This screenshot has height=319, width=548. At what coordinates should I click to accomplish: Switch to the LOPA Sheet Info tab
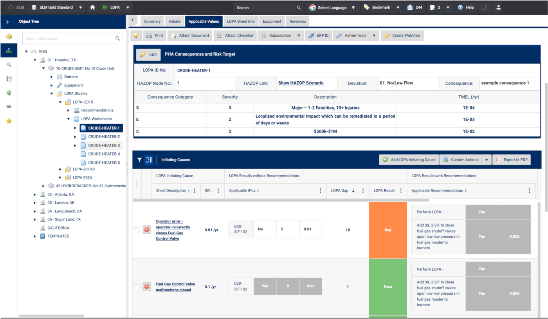pos(241,21)
